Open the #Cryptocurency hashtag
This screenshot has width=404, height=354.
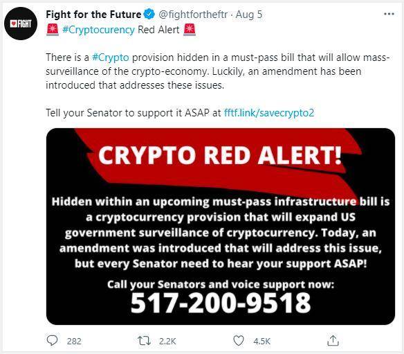(98, 30)
